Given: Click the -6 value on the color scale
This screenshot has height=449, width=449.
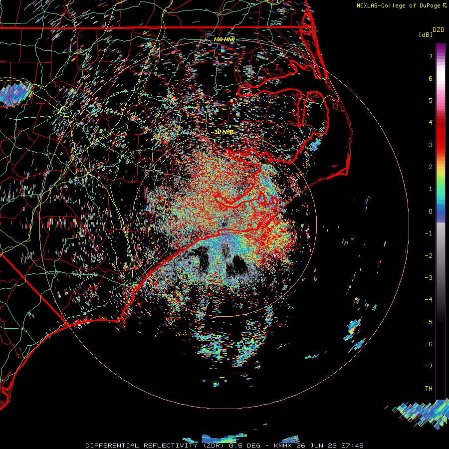Looking at the screenshot, I should click(429, 344).
